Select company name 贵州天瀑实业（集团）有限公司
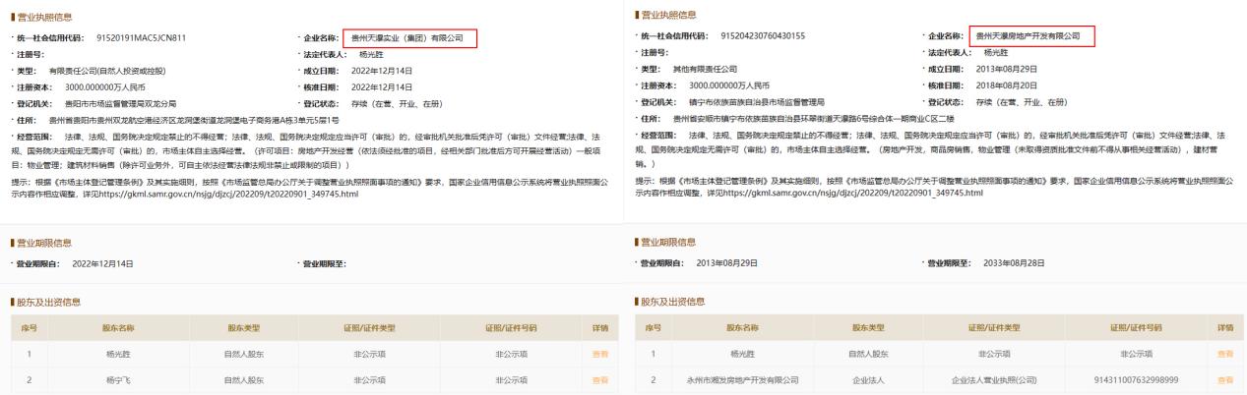This screenshot has height=395, width=1247. [x=407, y=38]
